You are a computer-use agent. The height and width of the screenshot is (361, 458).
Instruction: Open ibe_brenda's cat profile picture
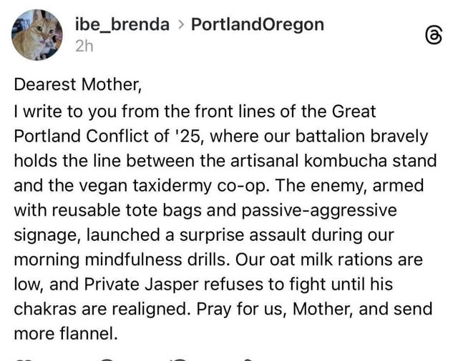pos(37,35)
